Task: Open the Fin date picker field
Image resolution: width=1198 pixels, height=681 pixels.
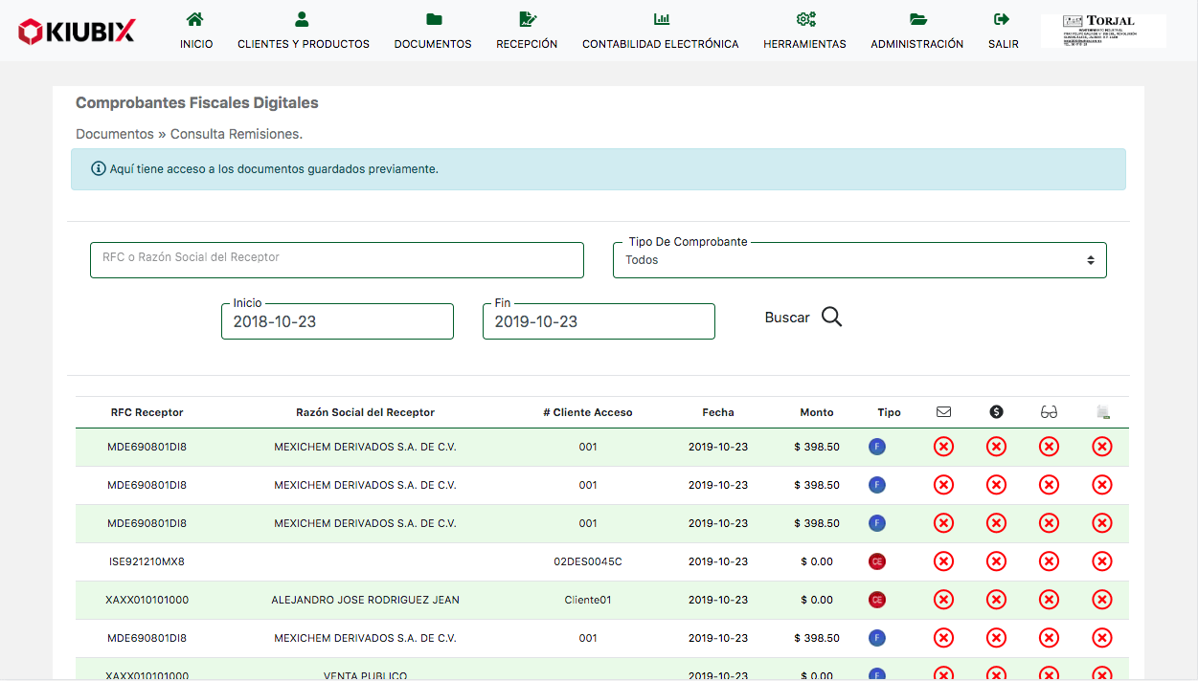Action: click(x=599, y=321)
